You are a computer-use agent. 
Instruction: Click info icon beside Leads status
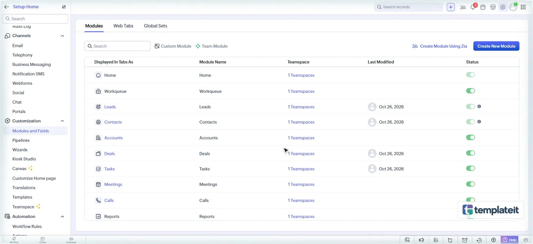[479, 106]
